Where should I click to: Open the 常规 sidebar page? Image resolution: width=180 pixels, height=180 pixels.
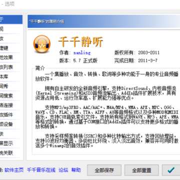(x=11, y=29)
